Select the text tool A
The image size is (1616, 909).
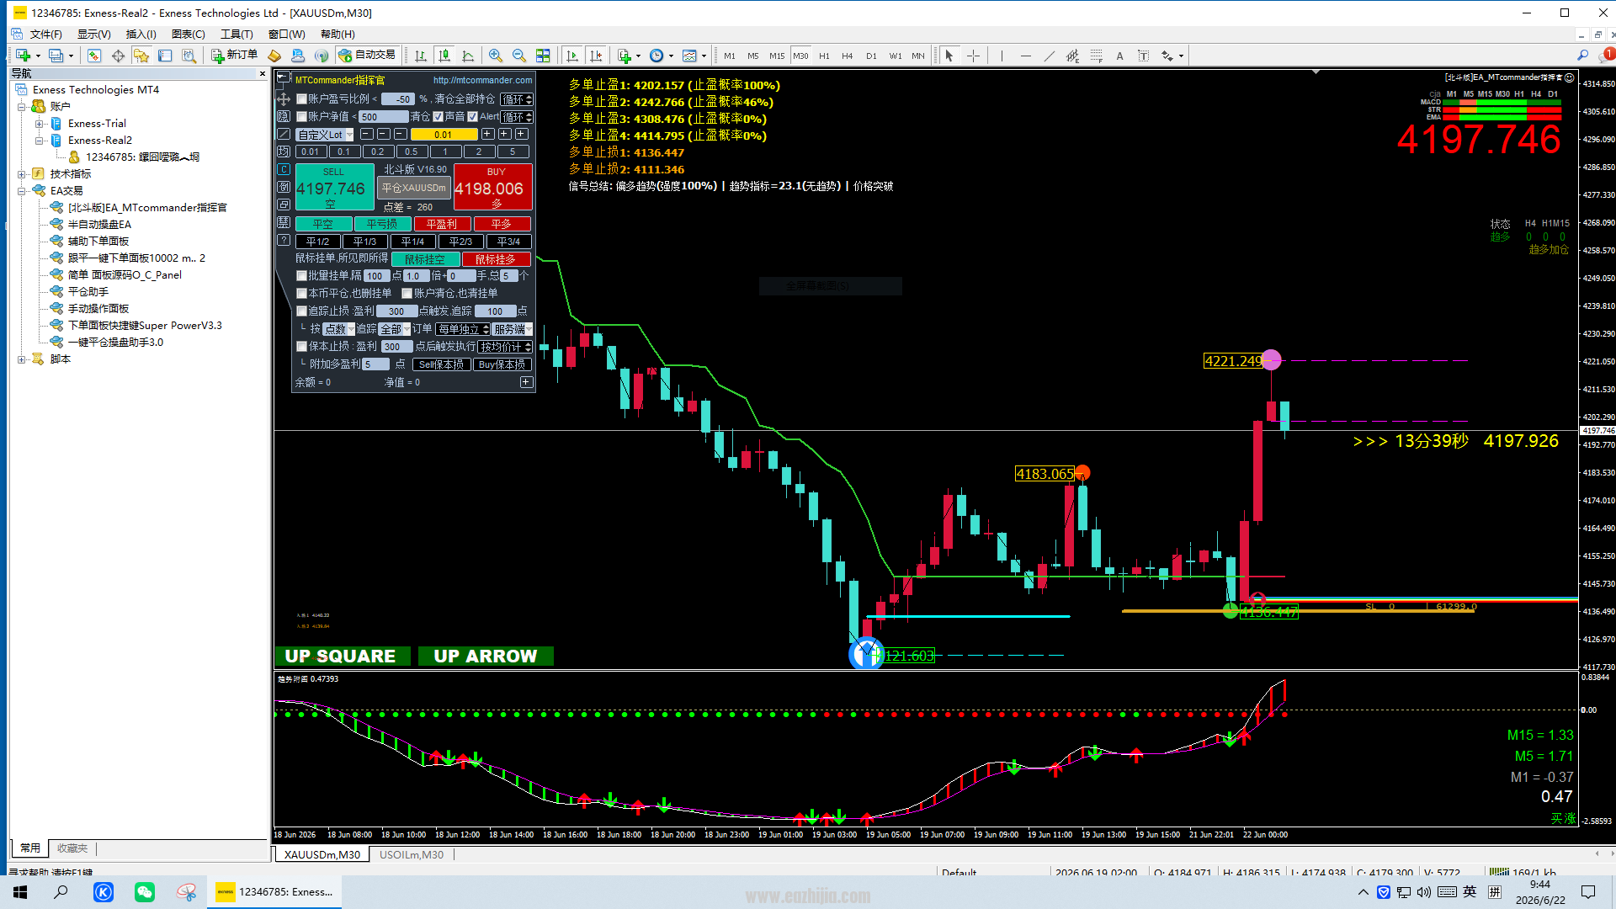[1119, 56]
